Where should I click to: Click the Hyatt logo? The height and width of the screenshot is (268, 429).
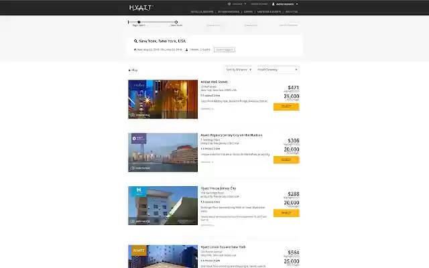pos(141,7)
